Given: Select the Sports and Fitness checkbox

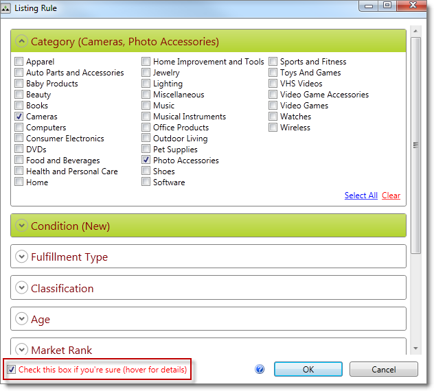Looking at the screenshot, I should click(273, 62).
